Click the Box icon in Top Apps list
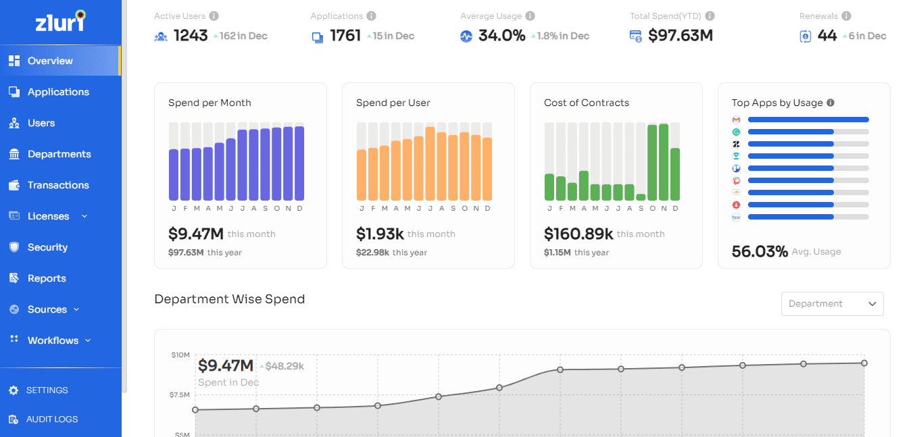917x437 pixels. coord(737,217)
